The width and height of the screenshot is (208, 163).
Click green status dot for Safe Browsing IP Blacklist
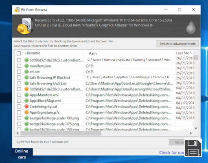point(26,77)
